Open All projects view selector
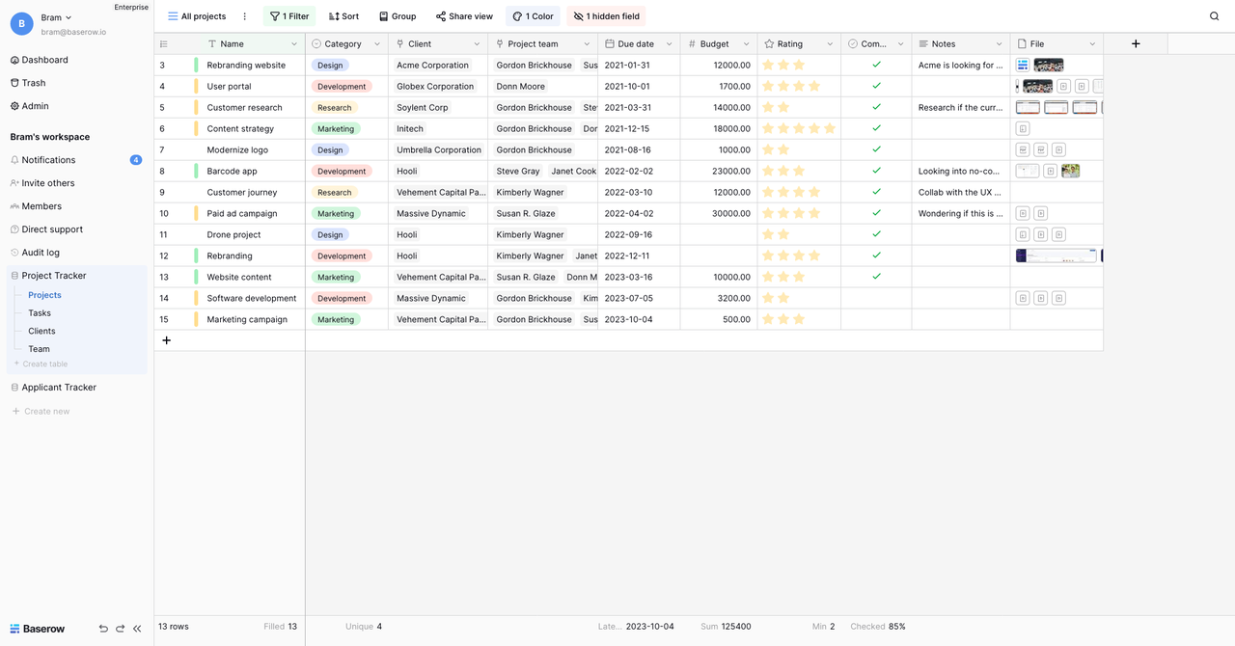The width and height of the screenshot is (1235, 646). pos(197,16)
